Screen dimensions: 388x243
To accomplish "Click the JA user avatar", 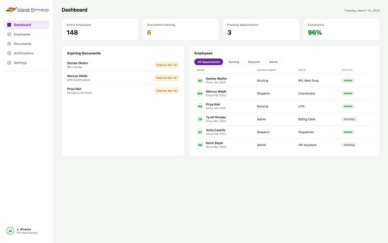I will tap(10, 231).
